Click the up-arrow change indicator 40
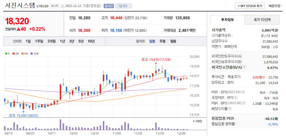The height and width of the screenshot is (136, 286). (21, 29)
